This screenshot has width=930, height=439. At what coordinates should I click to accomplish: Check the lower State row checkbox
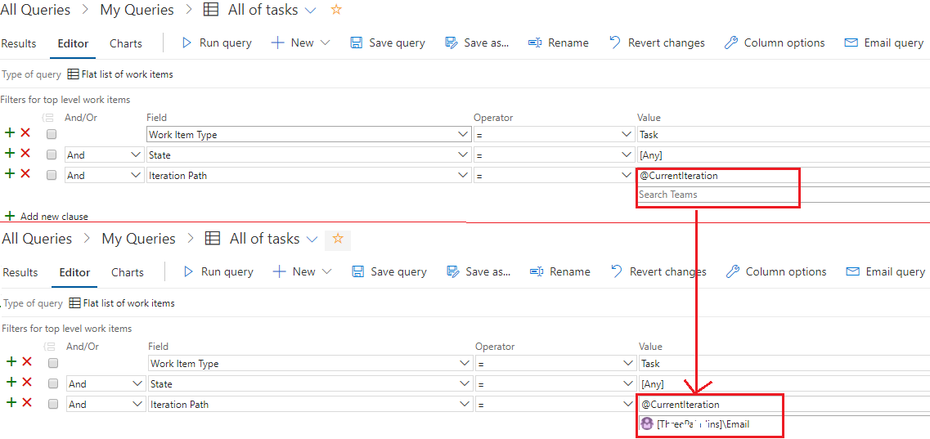(x=54, y=383)
